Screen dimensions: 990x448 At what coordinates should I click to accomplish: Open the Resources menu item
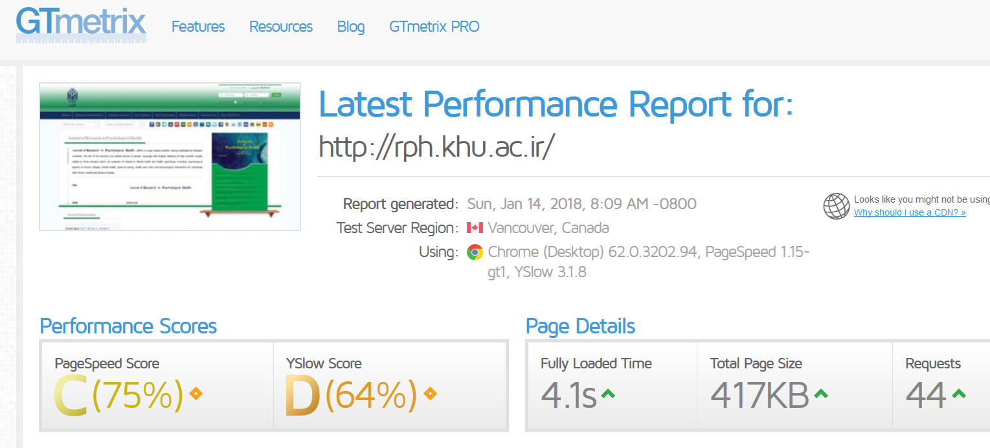tap(281, 27)
